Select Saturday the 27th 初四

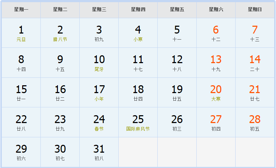(x=216, y=122)
